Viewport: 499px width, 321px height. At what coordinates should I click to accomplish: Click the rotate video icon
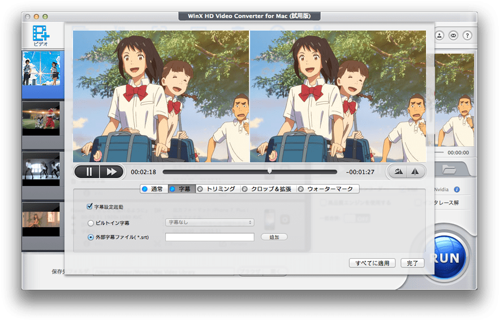point(397,172)
